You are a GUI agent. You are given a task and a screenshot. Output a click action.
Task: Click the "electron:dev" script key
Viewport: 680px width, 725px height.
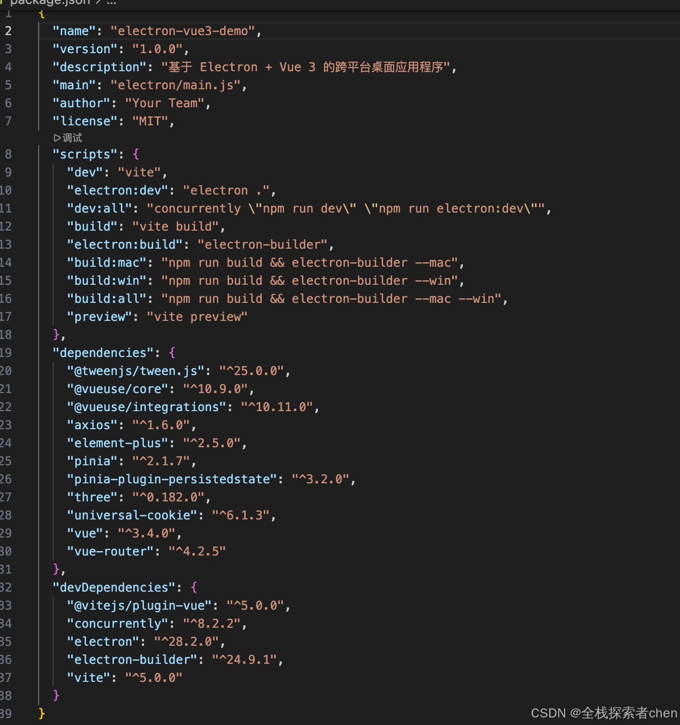118,191
